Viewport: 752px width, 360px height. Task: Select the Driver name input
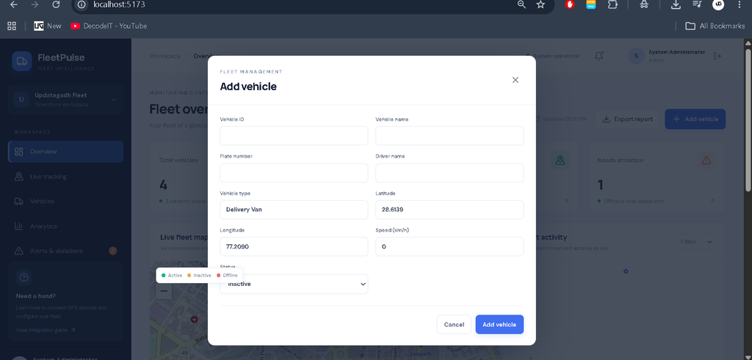point(449,173)
